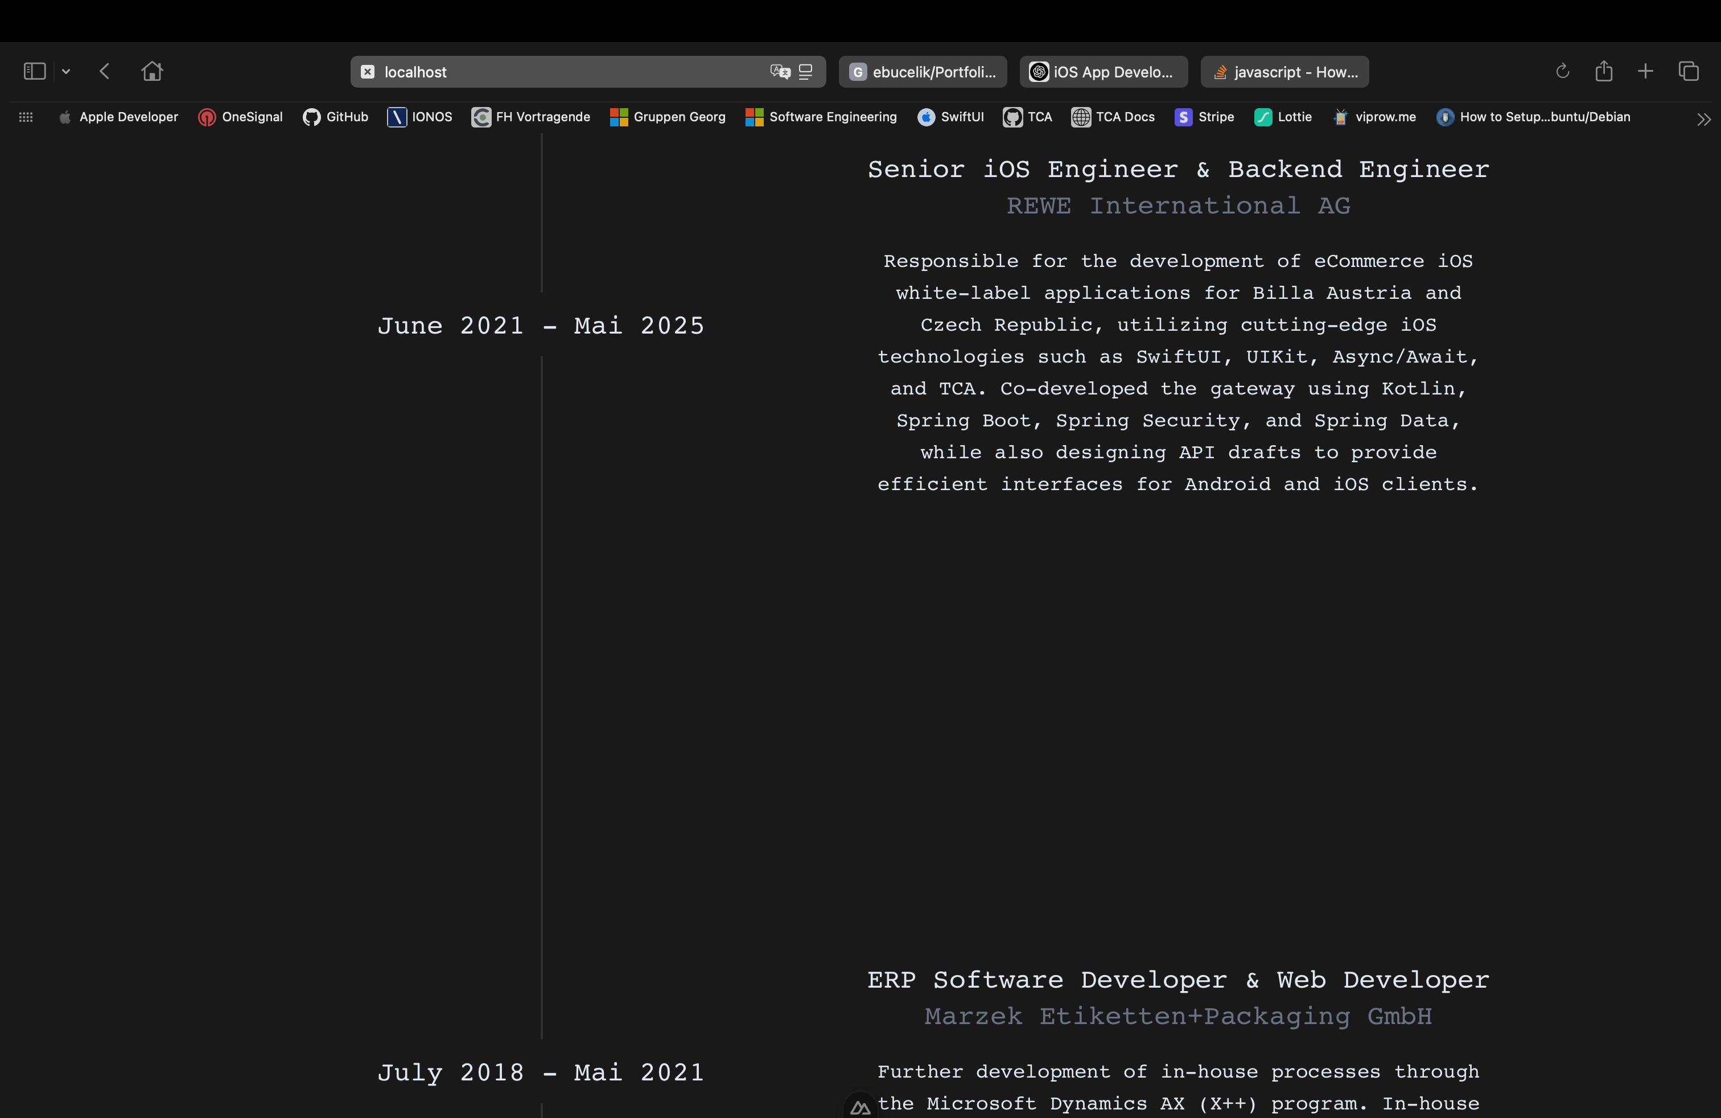The width and height of the screenshot is (1721, 1118).
Task: Open the Lottie bookmark
Action: coord(1283,117)
